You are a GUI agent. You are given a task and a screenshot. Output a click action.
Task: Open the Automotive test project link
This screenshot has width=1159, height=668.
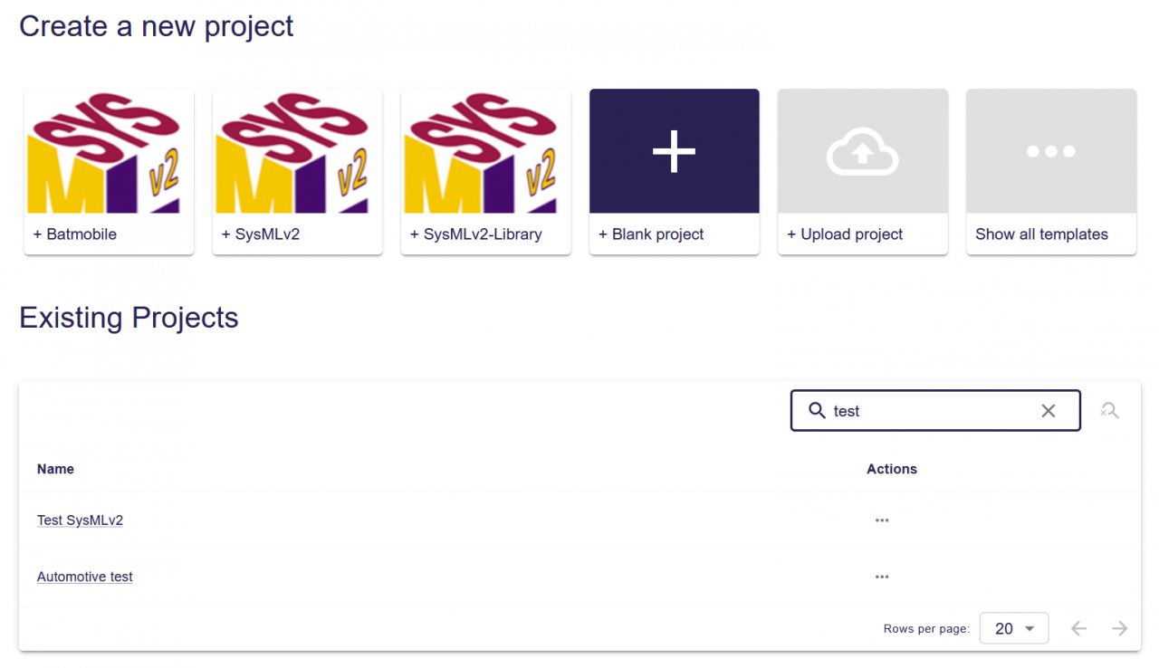tap(85, 577)
